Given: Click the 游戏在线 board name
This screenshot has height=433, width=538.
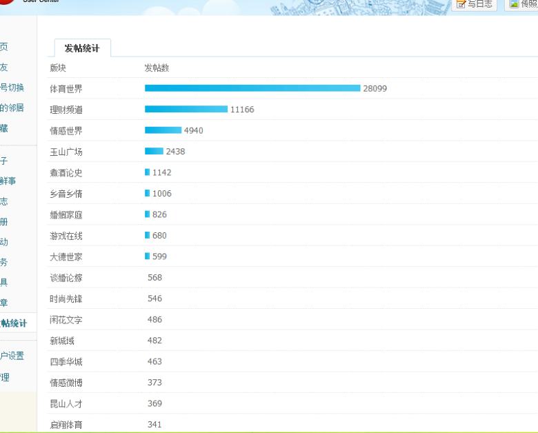Looking at the screenshot, I should pos(66,236).
